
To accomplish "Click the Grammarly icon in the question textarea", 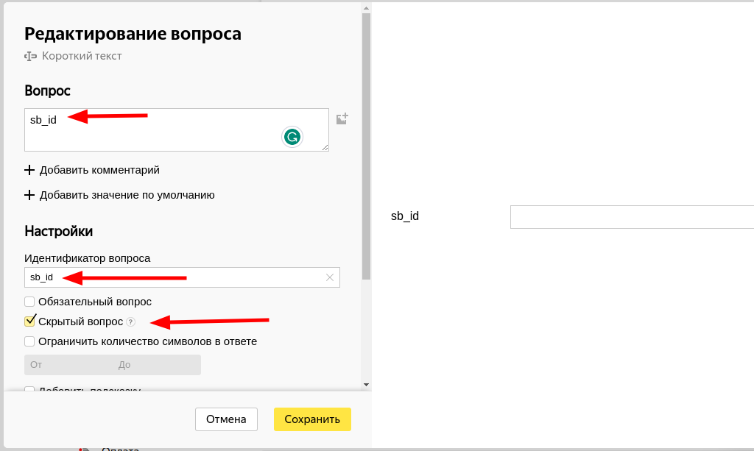I will (x=292, y=137).
